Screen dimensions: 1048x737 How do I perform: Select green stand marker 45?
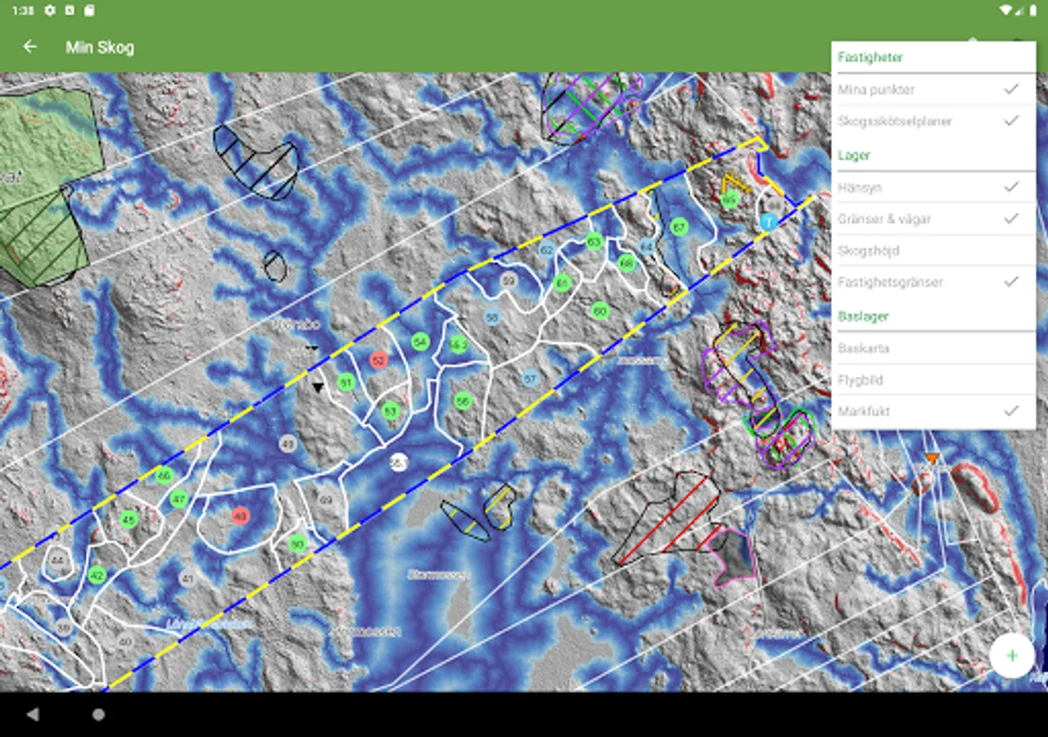(x=129, y=519)
